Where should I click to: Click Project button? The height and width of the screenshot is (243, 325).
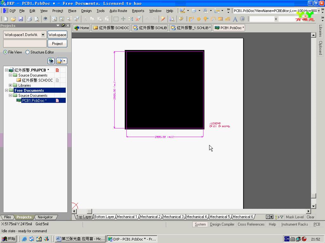click(x=57, y=44)
